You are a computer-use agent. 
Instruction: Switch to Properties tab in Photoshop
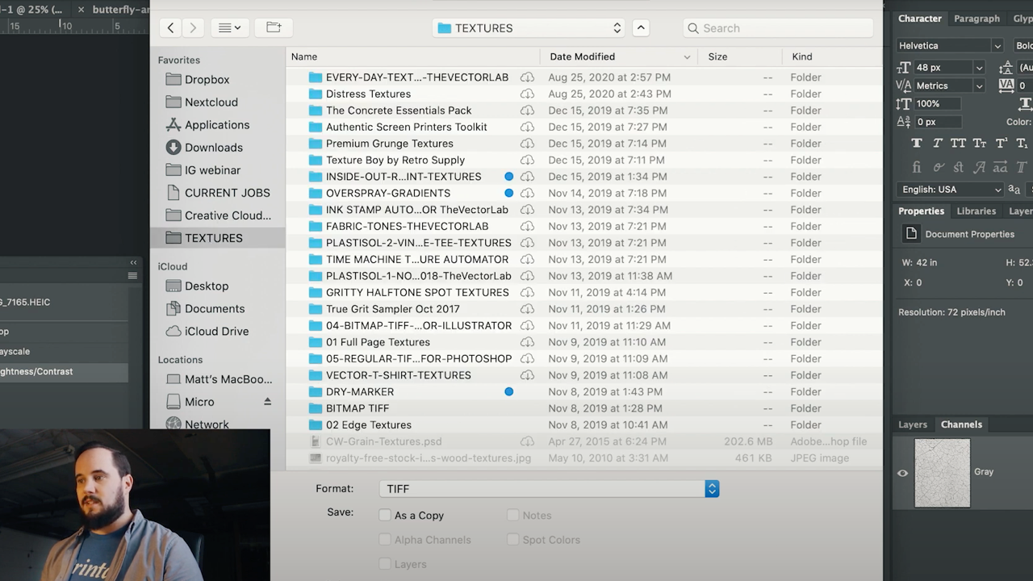pos(921,211)
